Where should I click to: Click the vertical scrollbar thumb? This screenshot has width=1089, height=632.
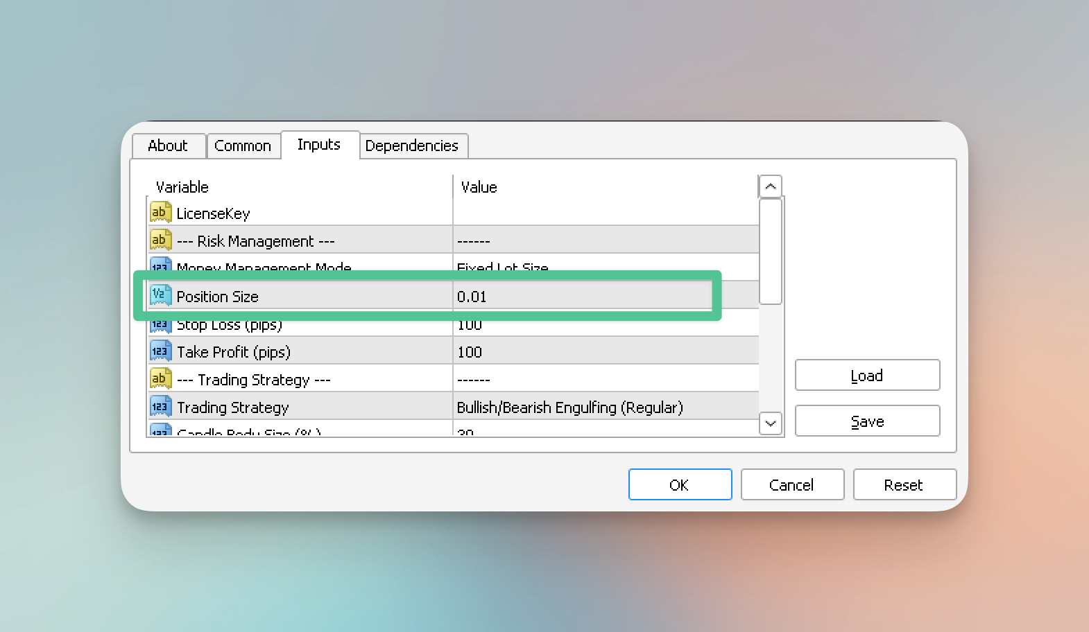[x=770, y=251]
